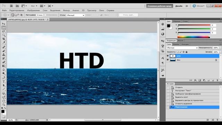Image resolution: width=222 pixels, height=125 pixels.
Task: Open Arrange Documents dropdown
Action: [x=43, y=6]
